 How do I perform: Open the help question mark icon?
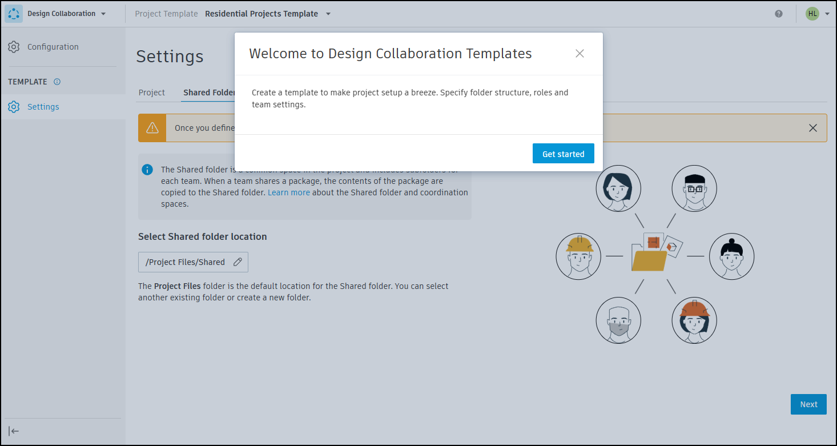pyautogui.click(x=779, y=14)
